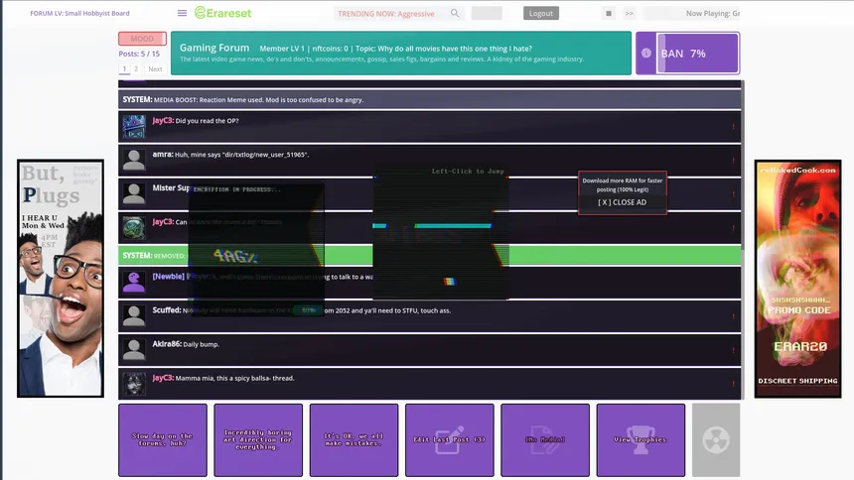Image resolution: width=854 pixels, height=480 pixels.
Task: Click the No Media button
Action: (545, 439)
